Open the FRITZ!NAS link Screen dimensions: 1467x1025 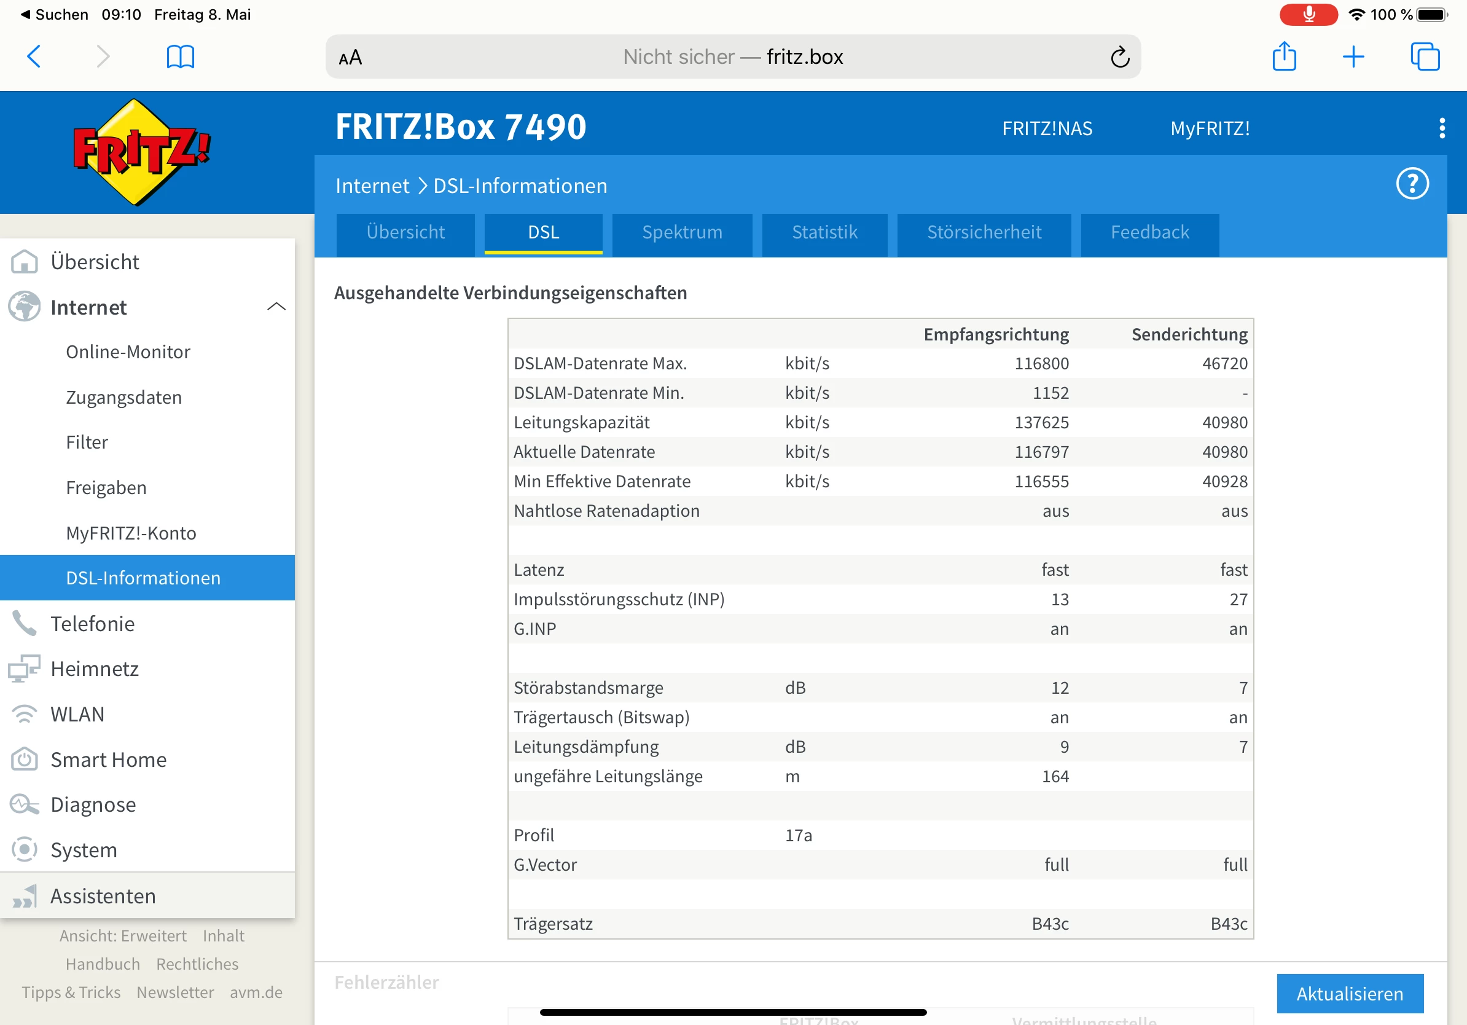click(x=1047, y=128)
